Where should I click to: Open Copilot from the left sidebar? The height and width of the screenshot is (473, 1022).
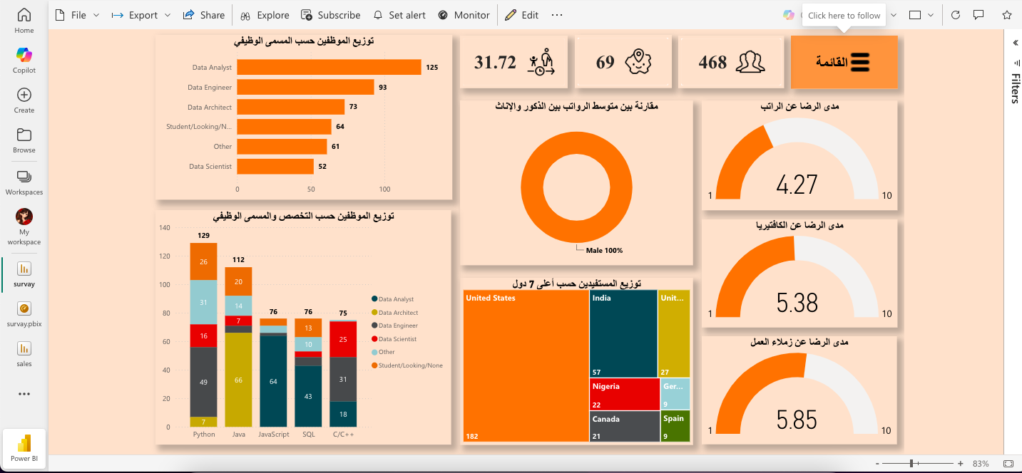[x=24, y=60]
